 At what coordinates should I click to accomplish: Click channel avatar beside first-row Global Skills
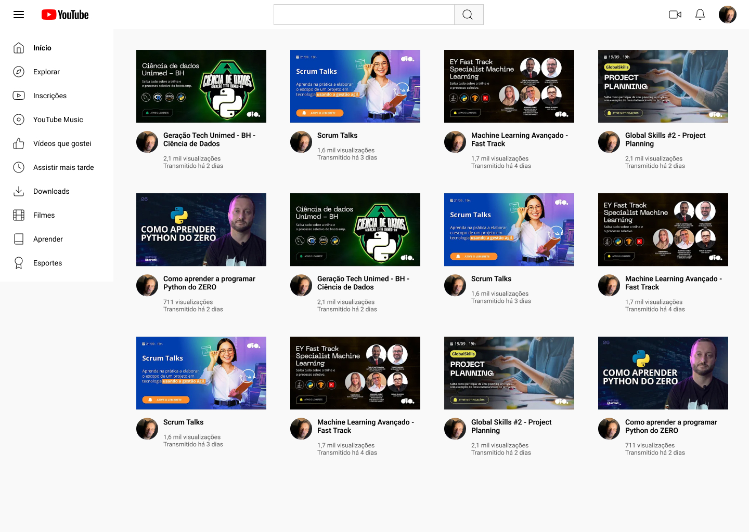click(x=609, y=142)
